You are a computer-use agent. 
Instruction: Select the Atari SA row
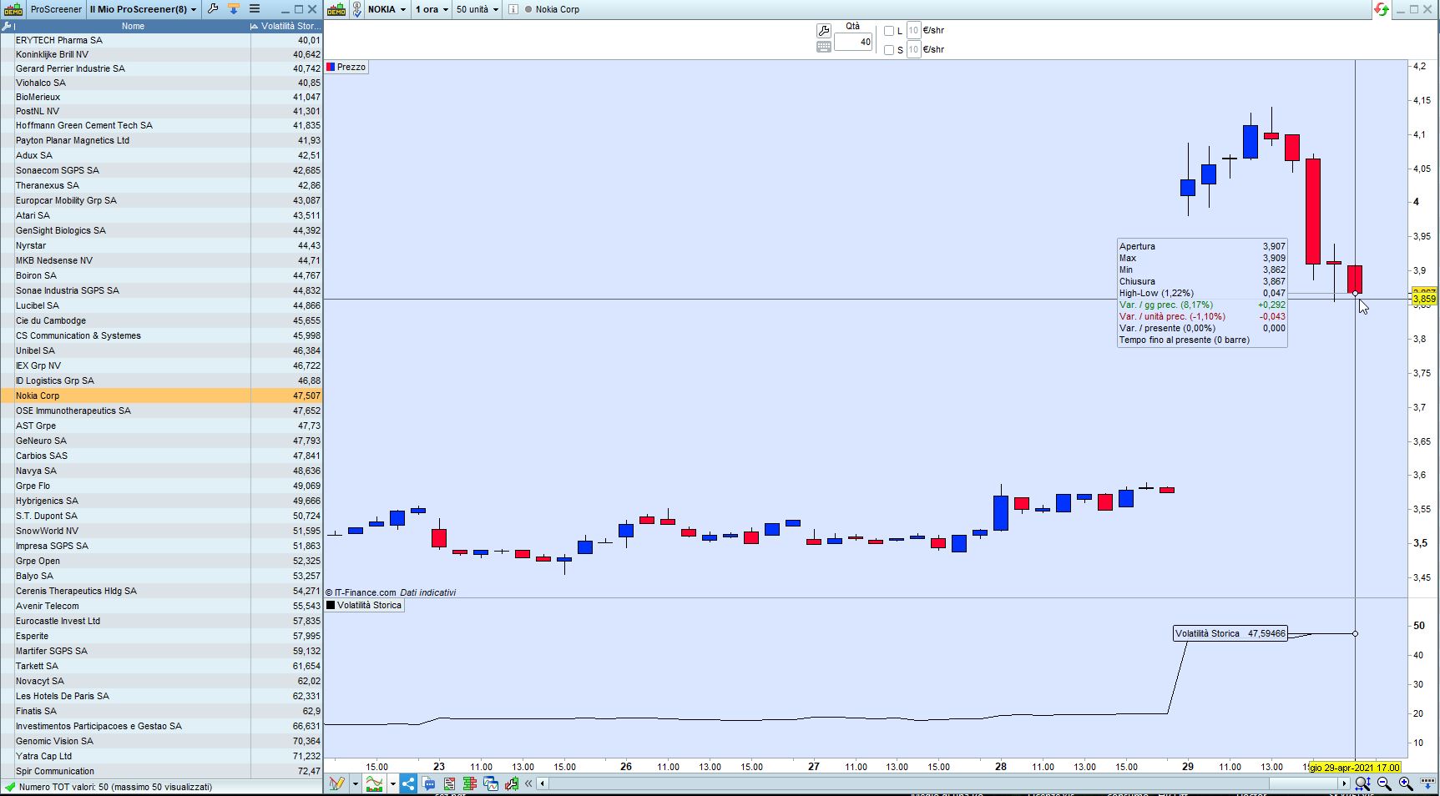pos(161,215)
